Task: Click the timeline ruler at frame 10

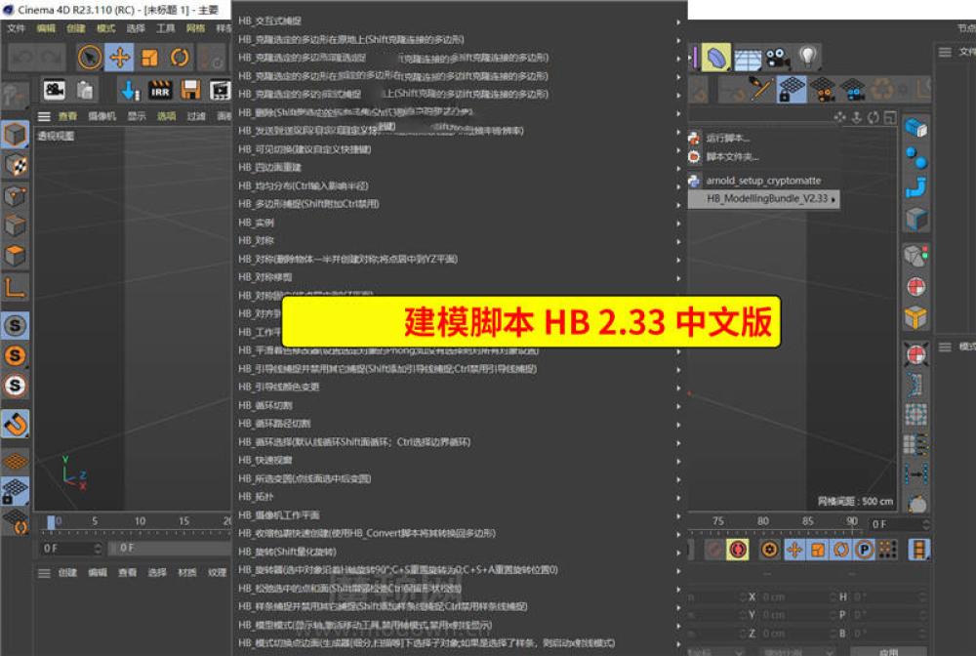Action: click(140, 521)
